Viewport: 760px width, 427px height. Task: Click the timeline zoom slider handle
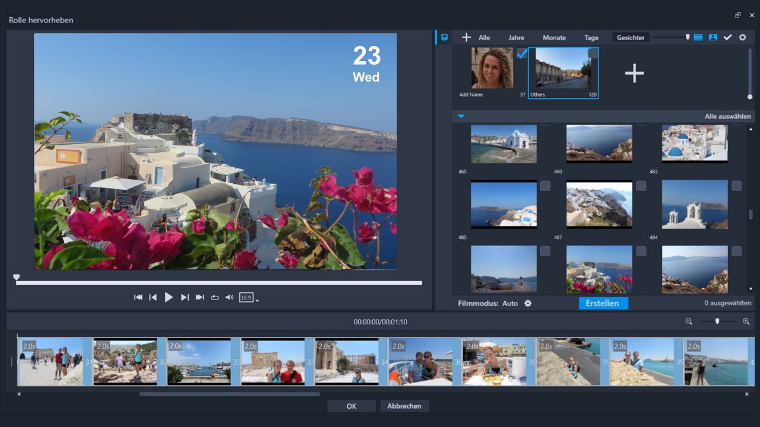coord(717,321)
